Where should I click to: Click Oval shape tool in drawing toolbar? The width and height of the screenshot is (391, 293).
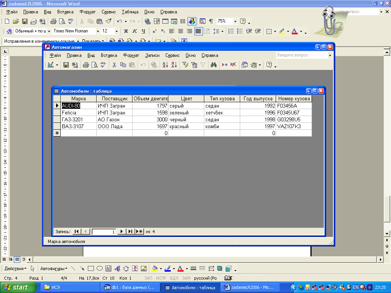[x=100, y=269]
